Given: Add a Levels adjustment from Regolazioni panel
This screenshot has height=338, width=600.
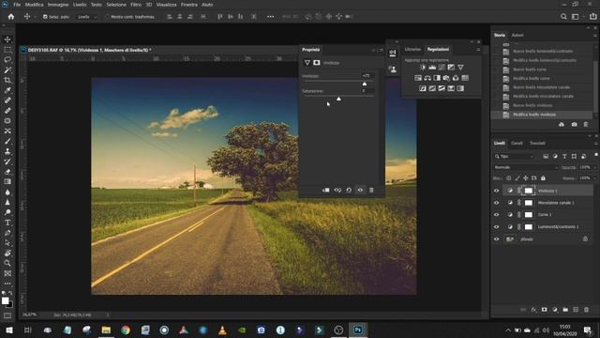Looking at the screenshot, I should [x=432, y=68].
